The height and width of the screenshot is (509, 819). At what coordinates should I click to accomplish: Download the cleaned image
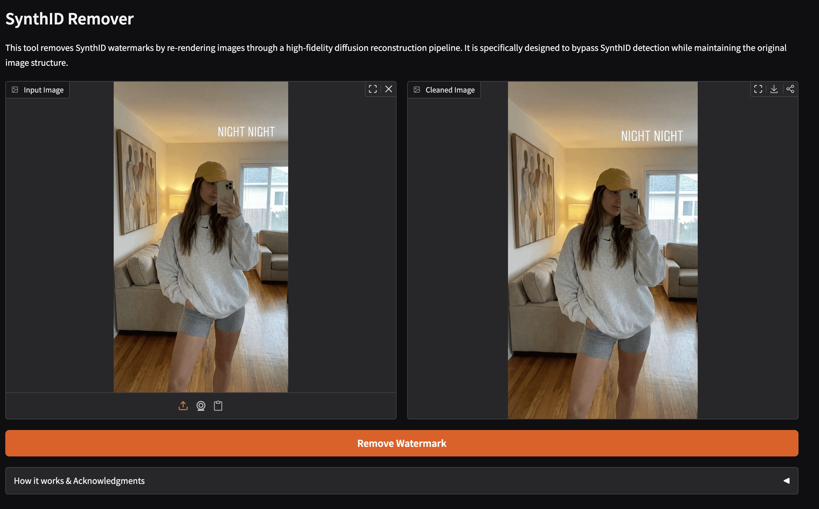(x=774, y=89)
